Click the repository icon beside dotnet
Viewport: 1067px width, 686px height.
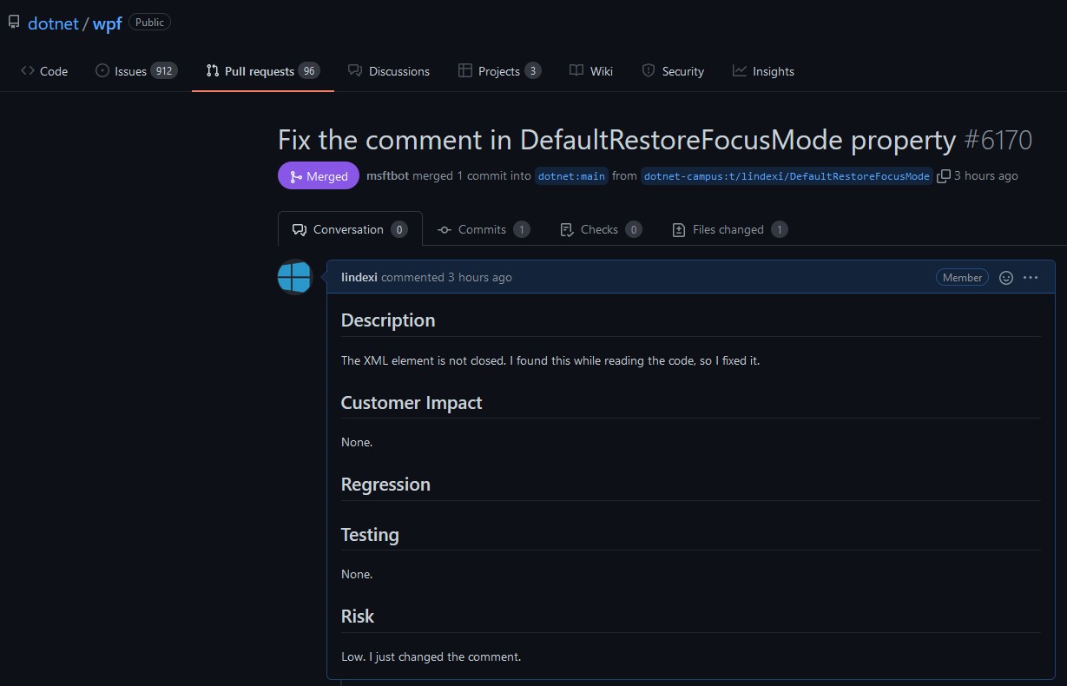pyautogui.click(x=14, y=23)
